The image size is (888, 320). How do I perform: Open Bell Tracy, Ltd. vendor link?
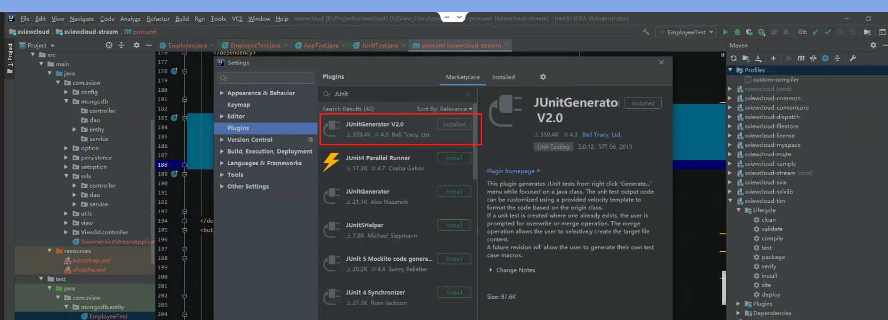tap(601, 134)
